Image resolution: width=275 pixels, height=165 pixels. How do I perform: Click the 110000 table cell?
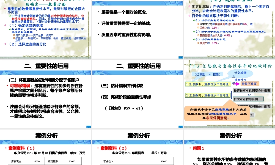coord(163,161)
